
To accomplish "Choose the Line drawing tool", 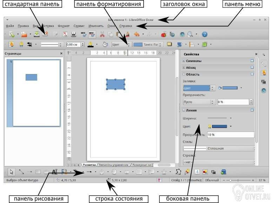I will tap(21, 172).
